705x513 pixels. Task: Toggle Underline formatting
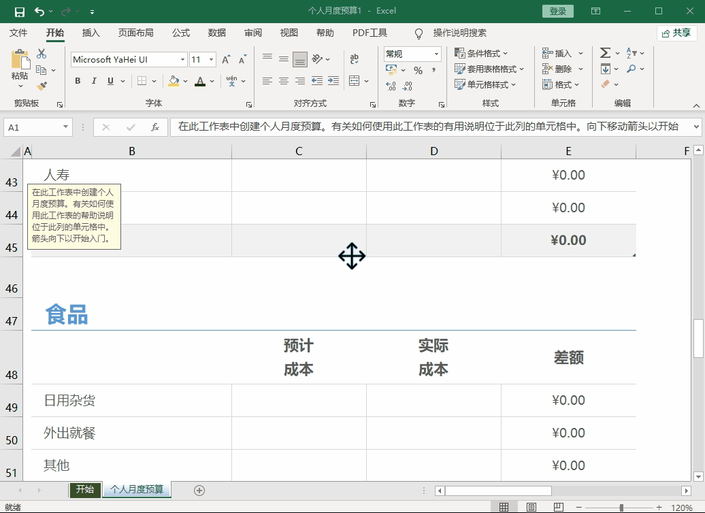coord(110,81)
